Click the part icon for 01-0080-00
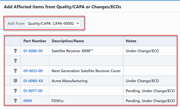 [16, 51]
